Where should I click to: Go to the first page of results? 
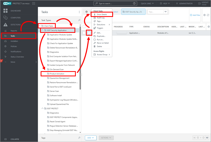coord(195,138)
